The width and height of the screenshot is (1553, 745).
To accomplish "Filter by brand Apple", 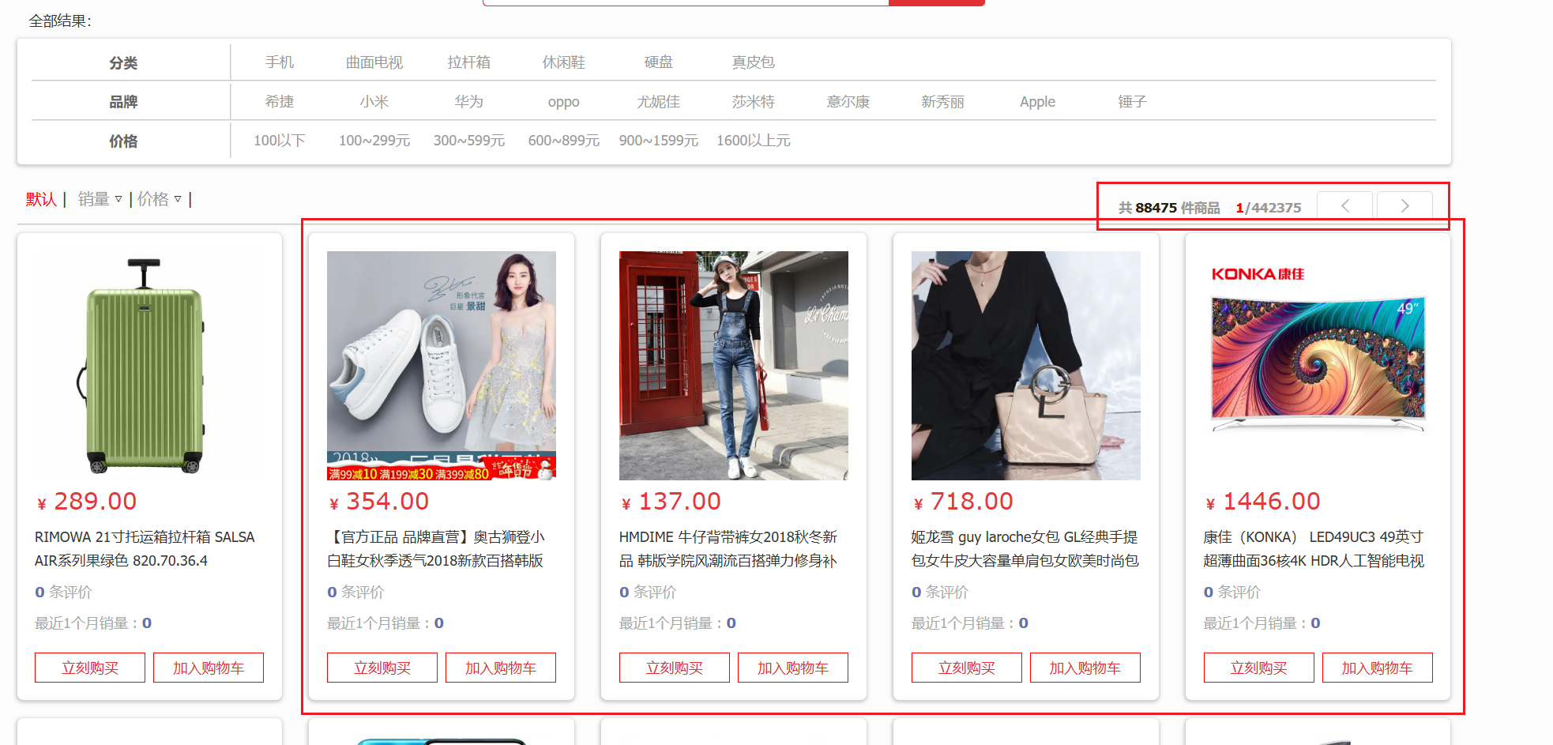I will (1038, 102).
